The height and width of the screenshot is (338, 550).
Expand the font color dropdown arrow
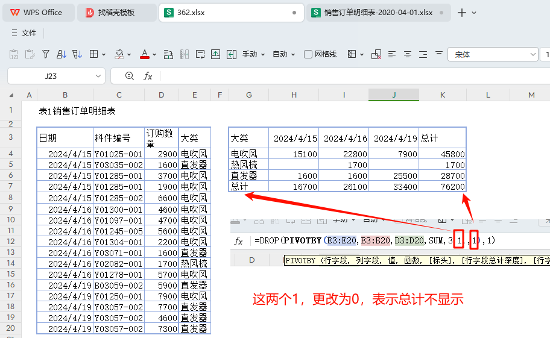coord(154,55)
